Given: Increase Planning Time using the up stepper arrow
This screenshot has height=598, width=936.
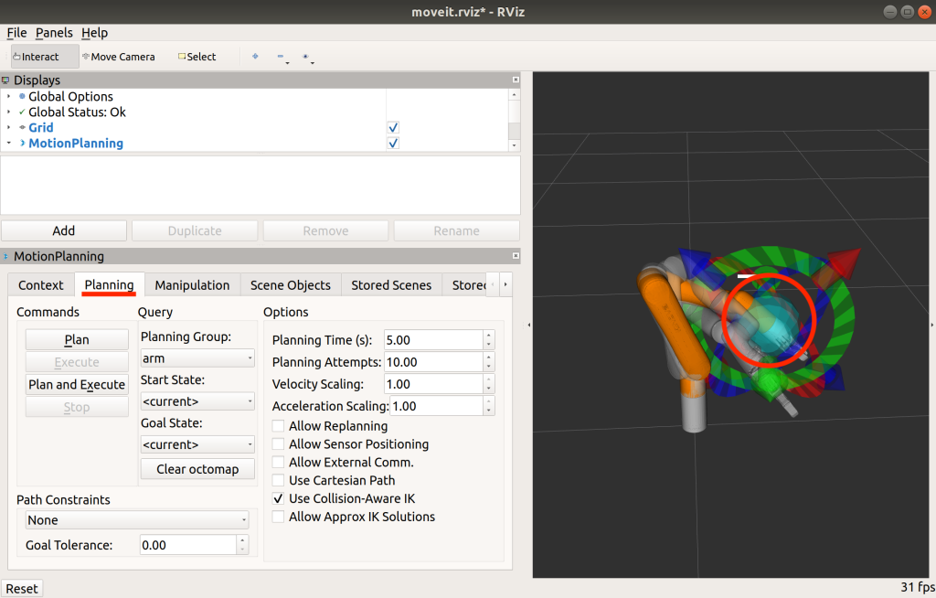Looking at the screenshot, I should click(489, 336).
